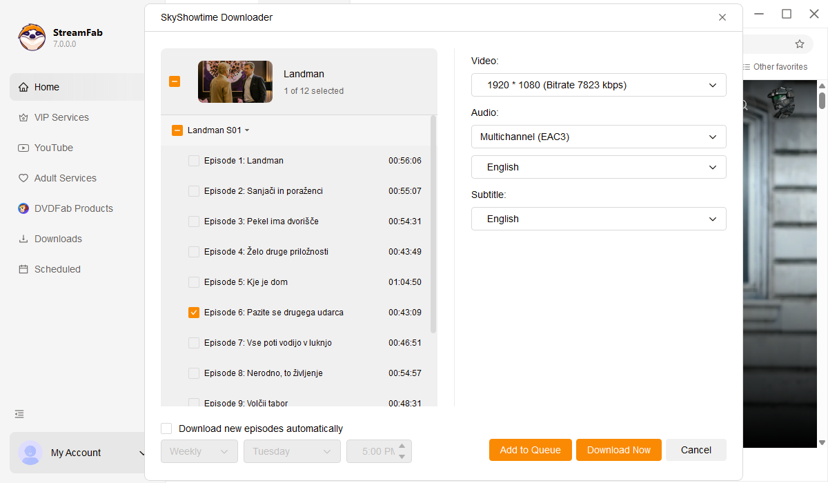Collapse the sidebar using the bottom-left icon

pyautogui.click(x=19, y=414)
